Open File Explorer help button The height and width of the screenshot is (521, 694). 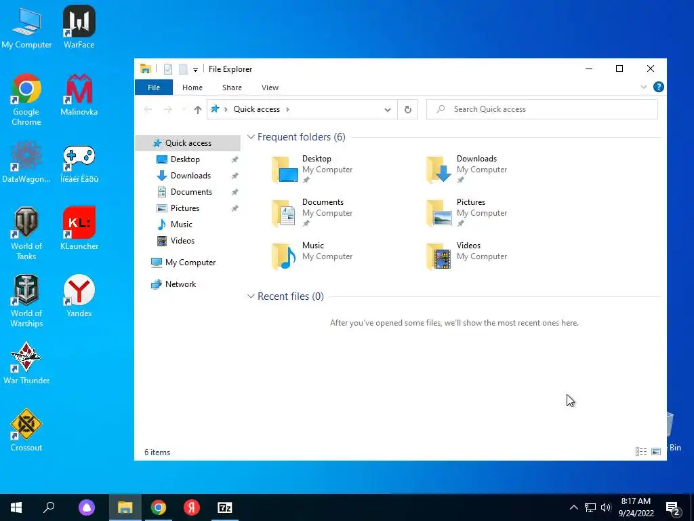[x=659, y=88]
